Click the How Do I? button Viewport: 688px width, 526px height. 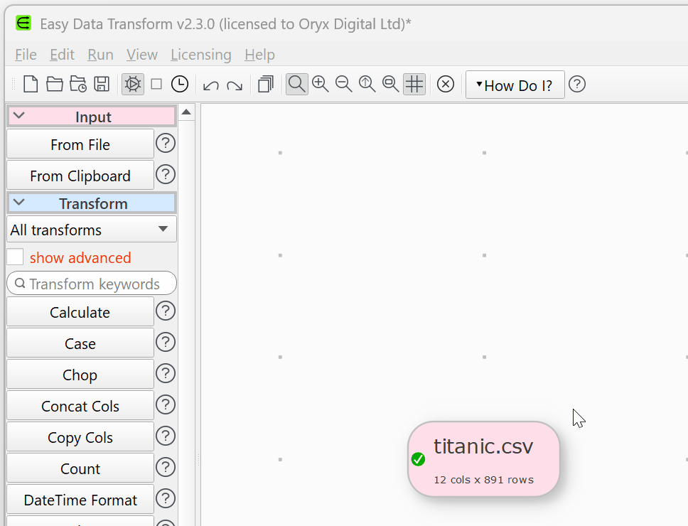[515, 85]
